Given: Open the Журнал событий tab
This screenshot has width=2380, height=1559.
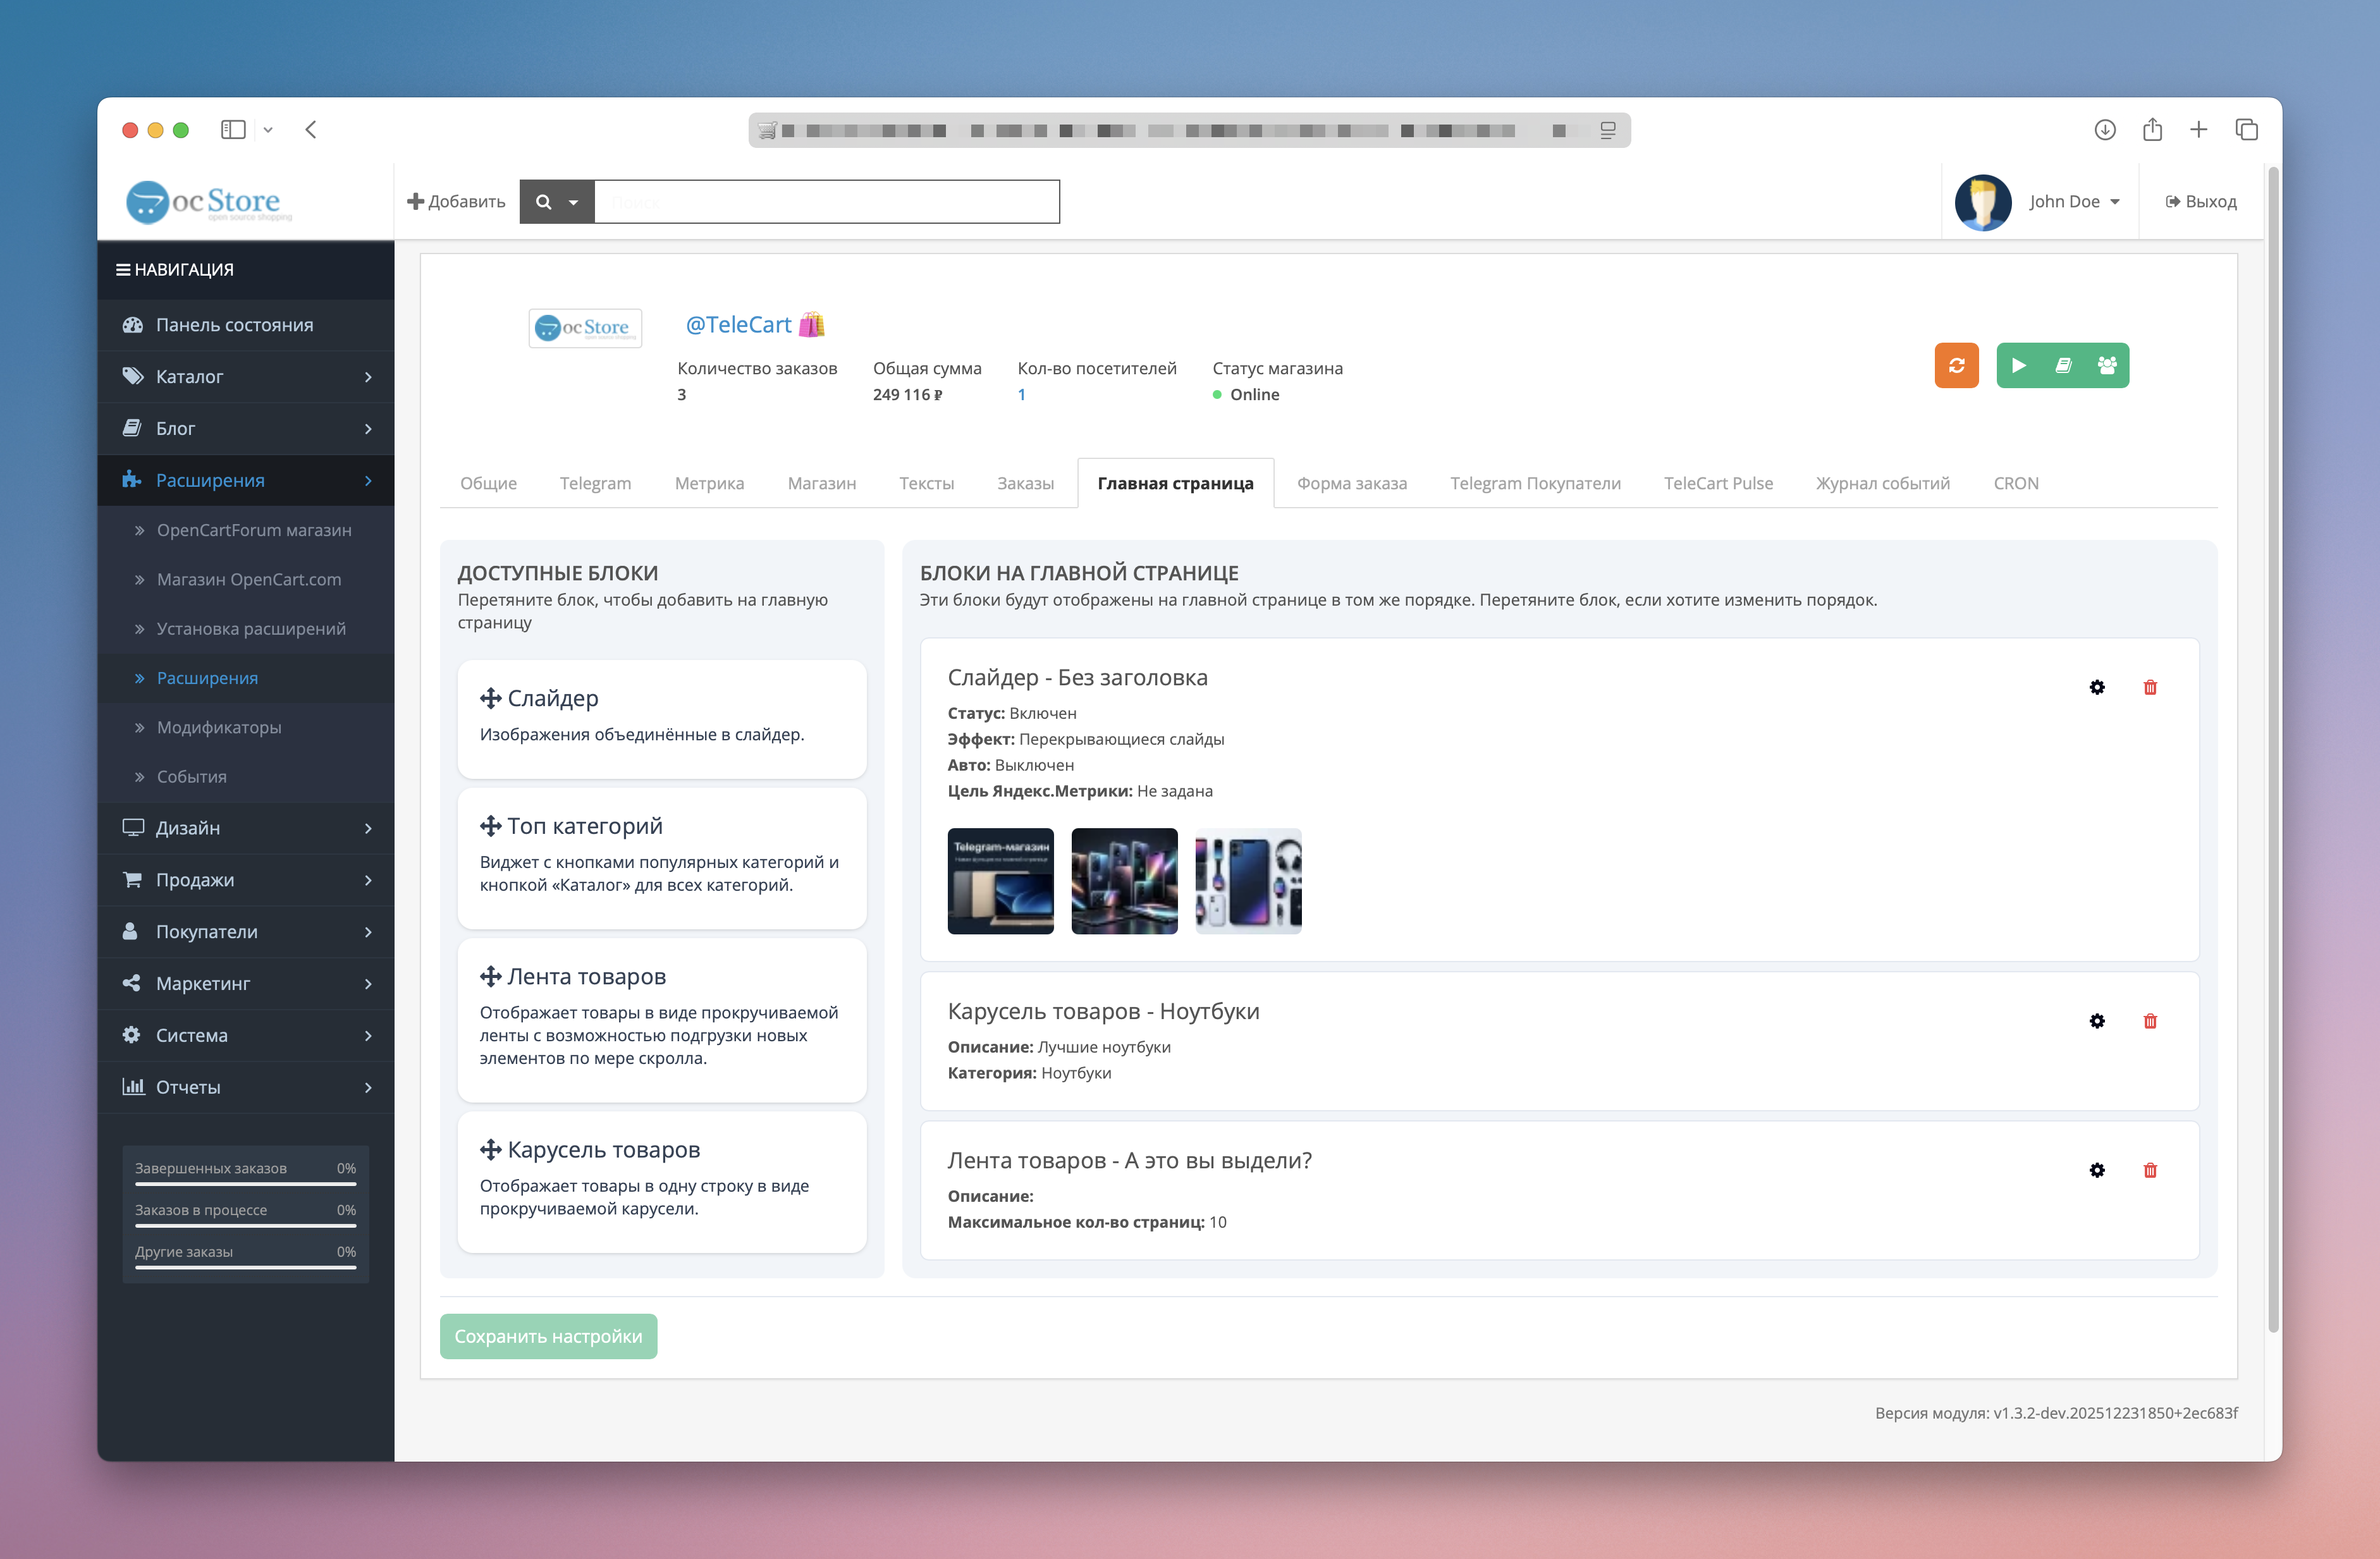Looking at the screenshot, I should tap(1882, 483).
